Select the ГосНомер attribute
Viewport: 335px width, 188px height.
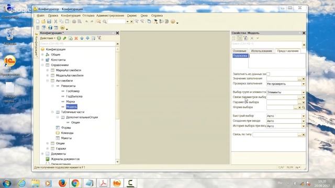point(73,91)
